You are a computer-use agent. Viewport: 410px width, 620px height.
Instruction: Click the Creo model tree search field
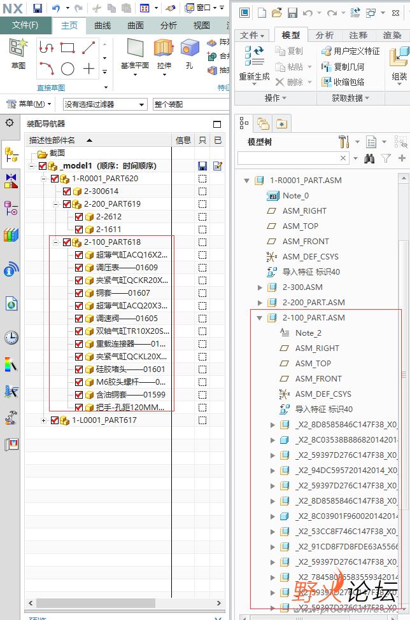pos(293,158)
